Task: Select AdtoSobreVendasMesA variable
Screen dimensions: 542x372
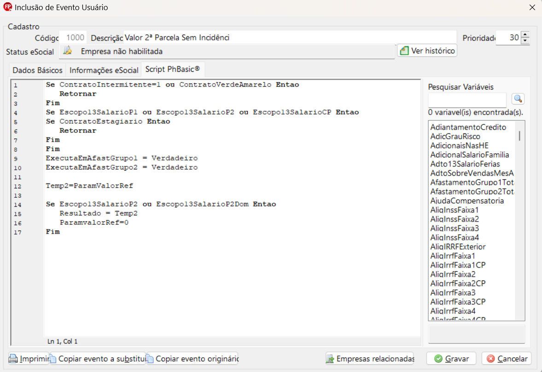Action: coord(472,173)
